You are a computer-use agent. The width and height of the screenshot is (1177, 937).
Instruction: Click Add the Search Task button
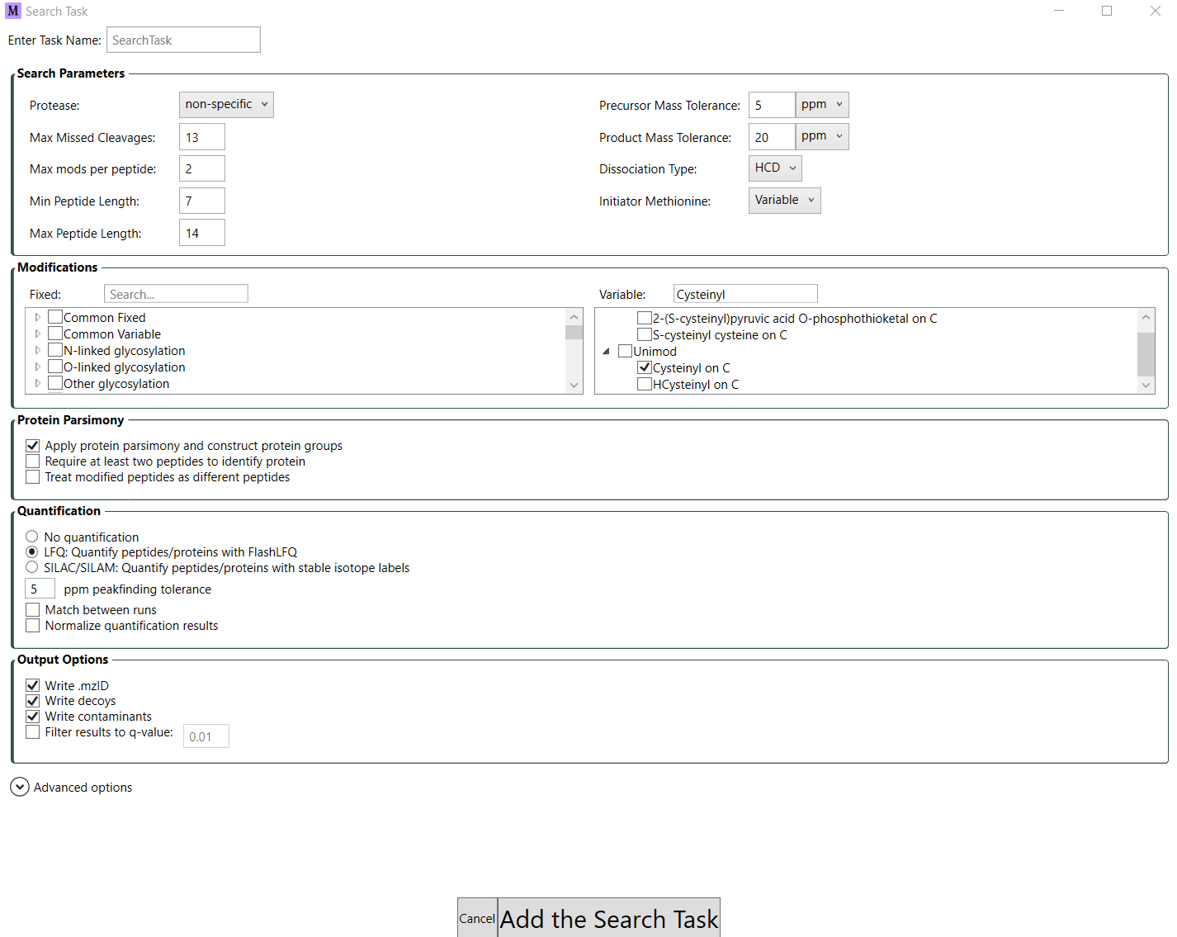tap(608, 918)
